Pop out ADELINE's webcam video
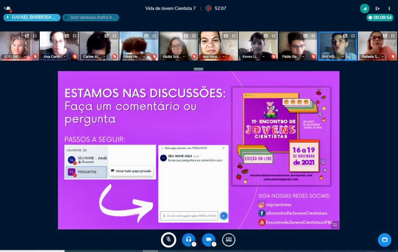Viewport: 398px width, 252px height. (x=27, y=36)
